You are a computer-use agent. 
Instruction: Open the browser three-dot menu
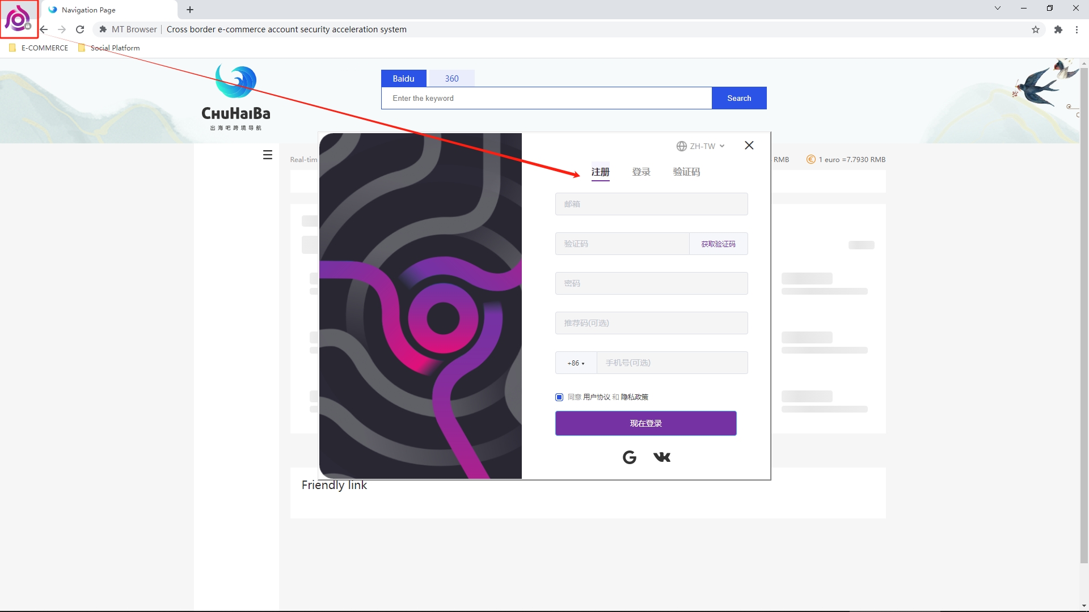click(x=1077, y=29)
